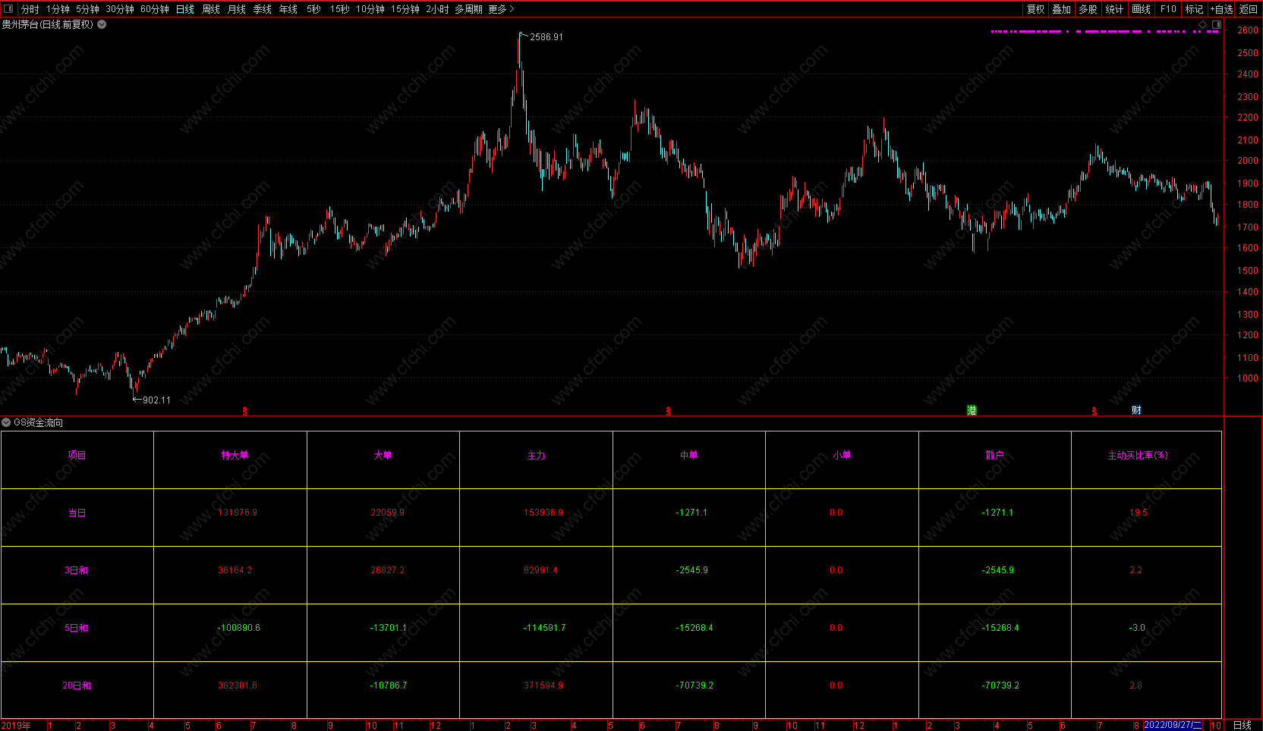Activate the 画线 drawing tool
Viewport: 1263px width, 731px height.
[x=1141, y=9]
